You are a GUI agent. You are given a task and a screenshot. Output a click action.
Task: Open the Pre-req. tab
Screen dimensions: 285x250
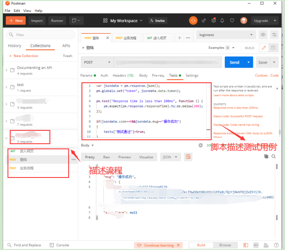(x=158, y=75)
